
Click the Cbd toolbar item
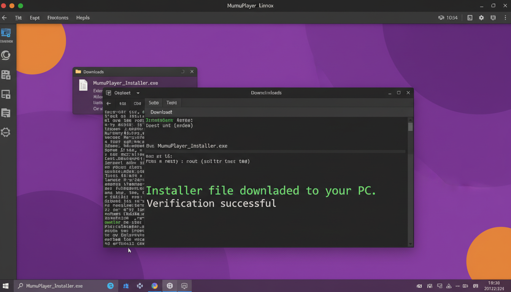tap(137, 103)
